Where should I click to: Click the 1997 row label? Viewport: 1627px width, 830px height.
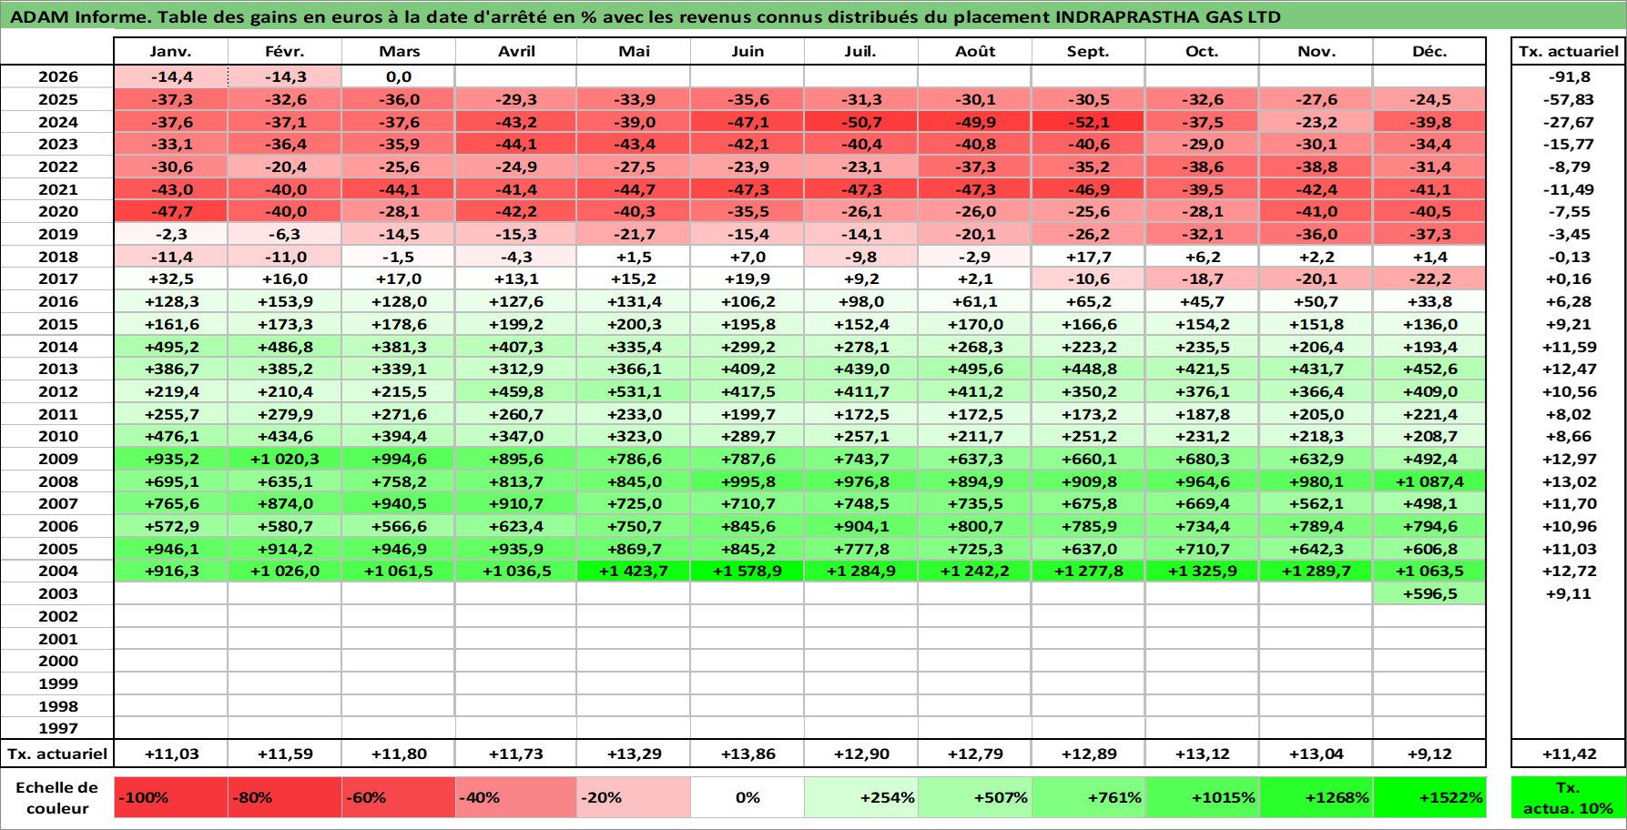[57, 728]
